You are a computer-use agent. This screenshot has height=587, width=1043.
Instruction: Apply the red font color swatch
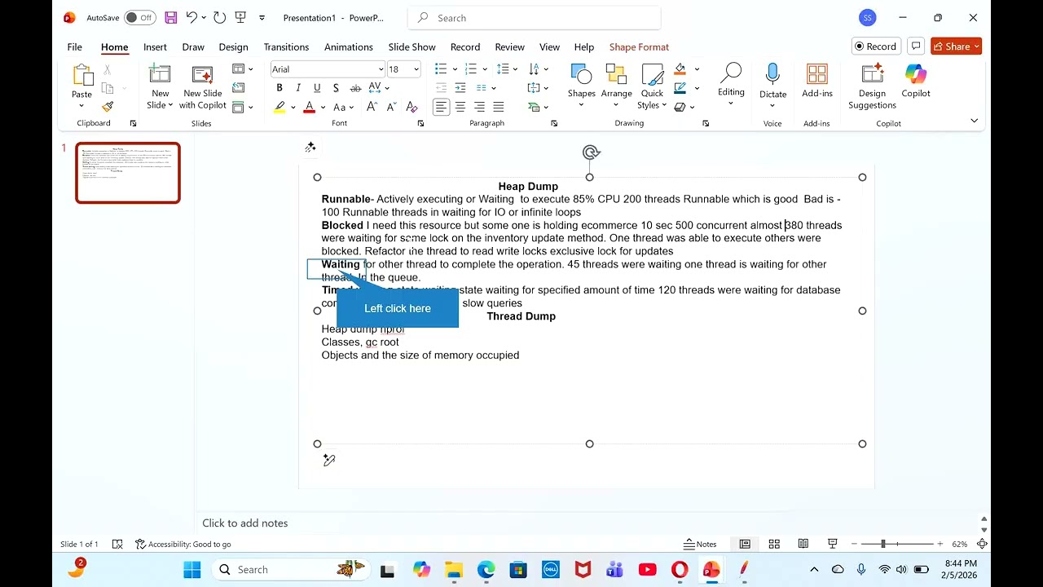[x=310, y=107]
